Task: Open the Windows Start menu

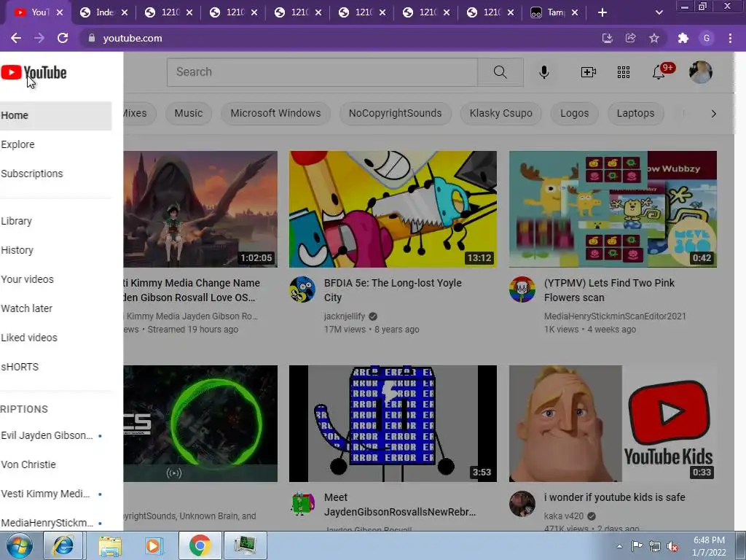Action: tap(20, 545)
